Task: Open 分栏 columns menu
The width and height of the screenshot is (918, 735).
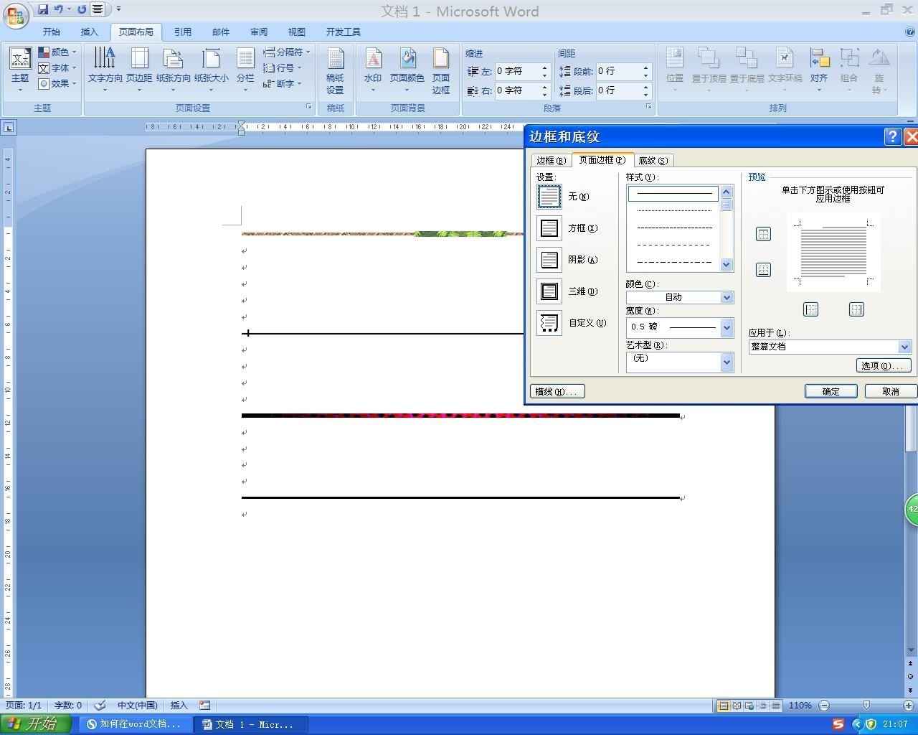Action: coord(245,70)
